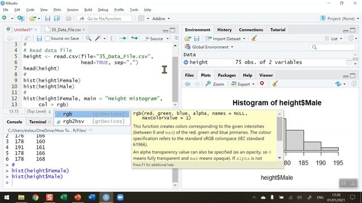Clear environment objects broom icon
Screen dimensions: 362x203
coord(254,38)
